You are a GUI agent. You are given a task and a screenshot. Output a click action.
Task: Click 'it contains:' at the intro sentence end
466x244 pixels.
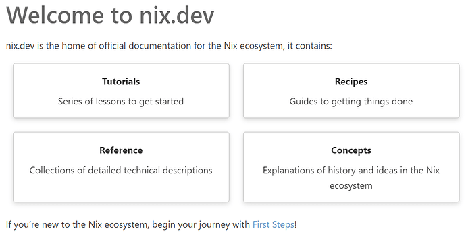tap(310, 46)
